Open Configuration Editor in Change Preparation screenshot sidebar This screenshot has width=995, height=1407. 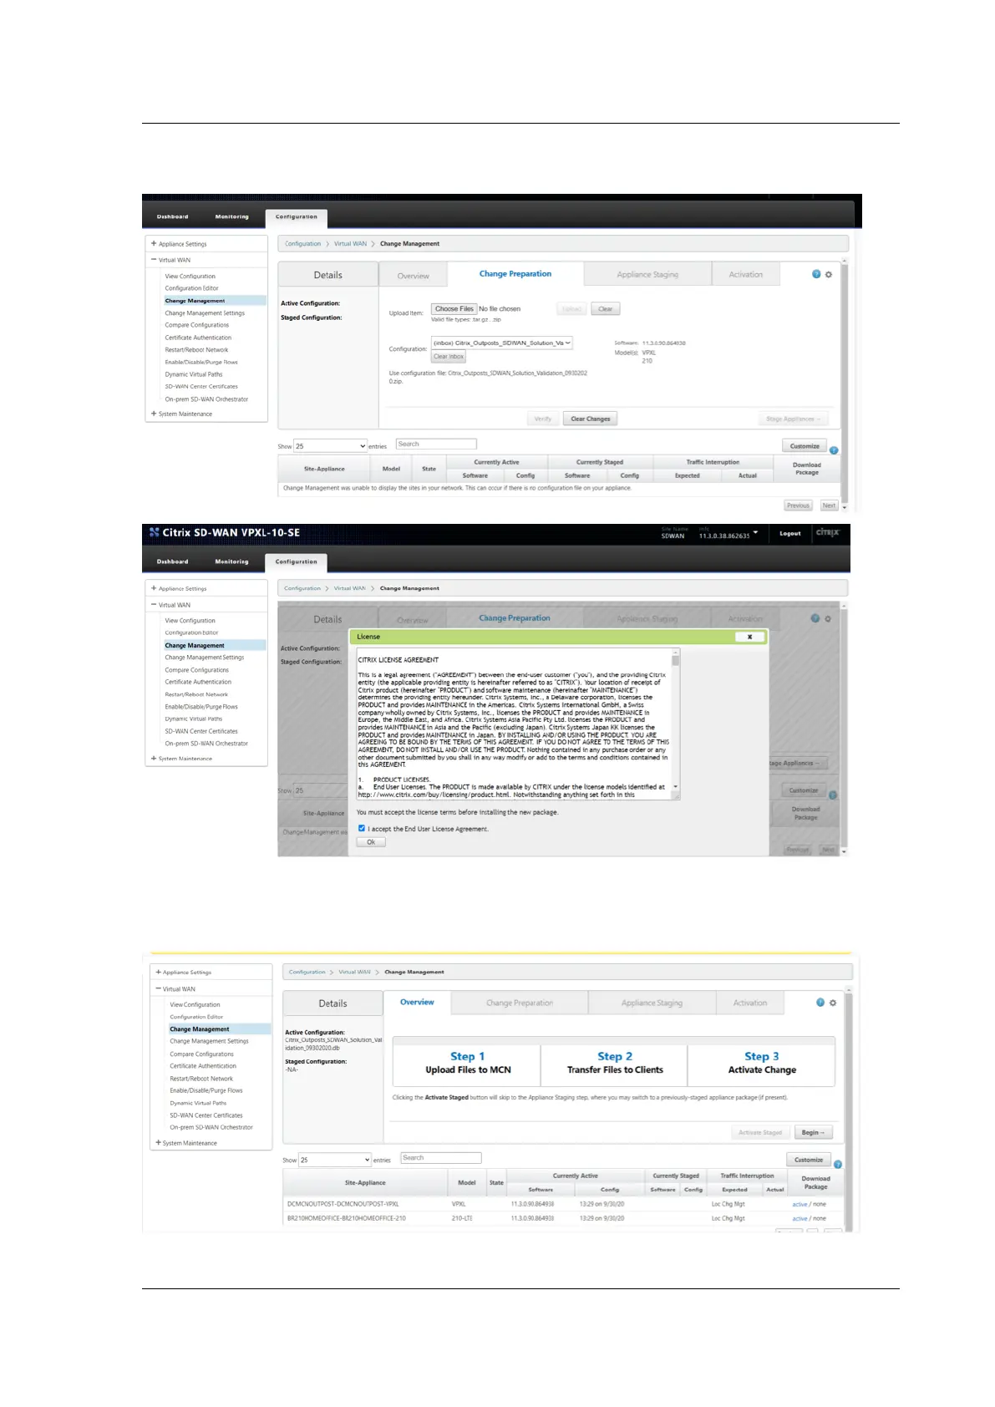[x=191, y=288]
